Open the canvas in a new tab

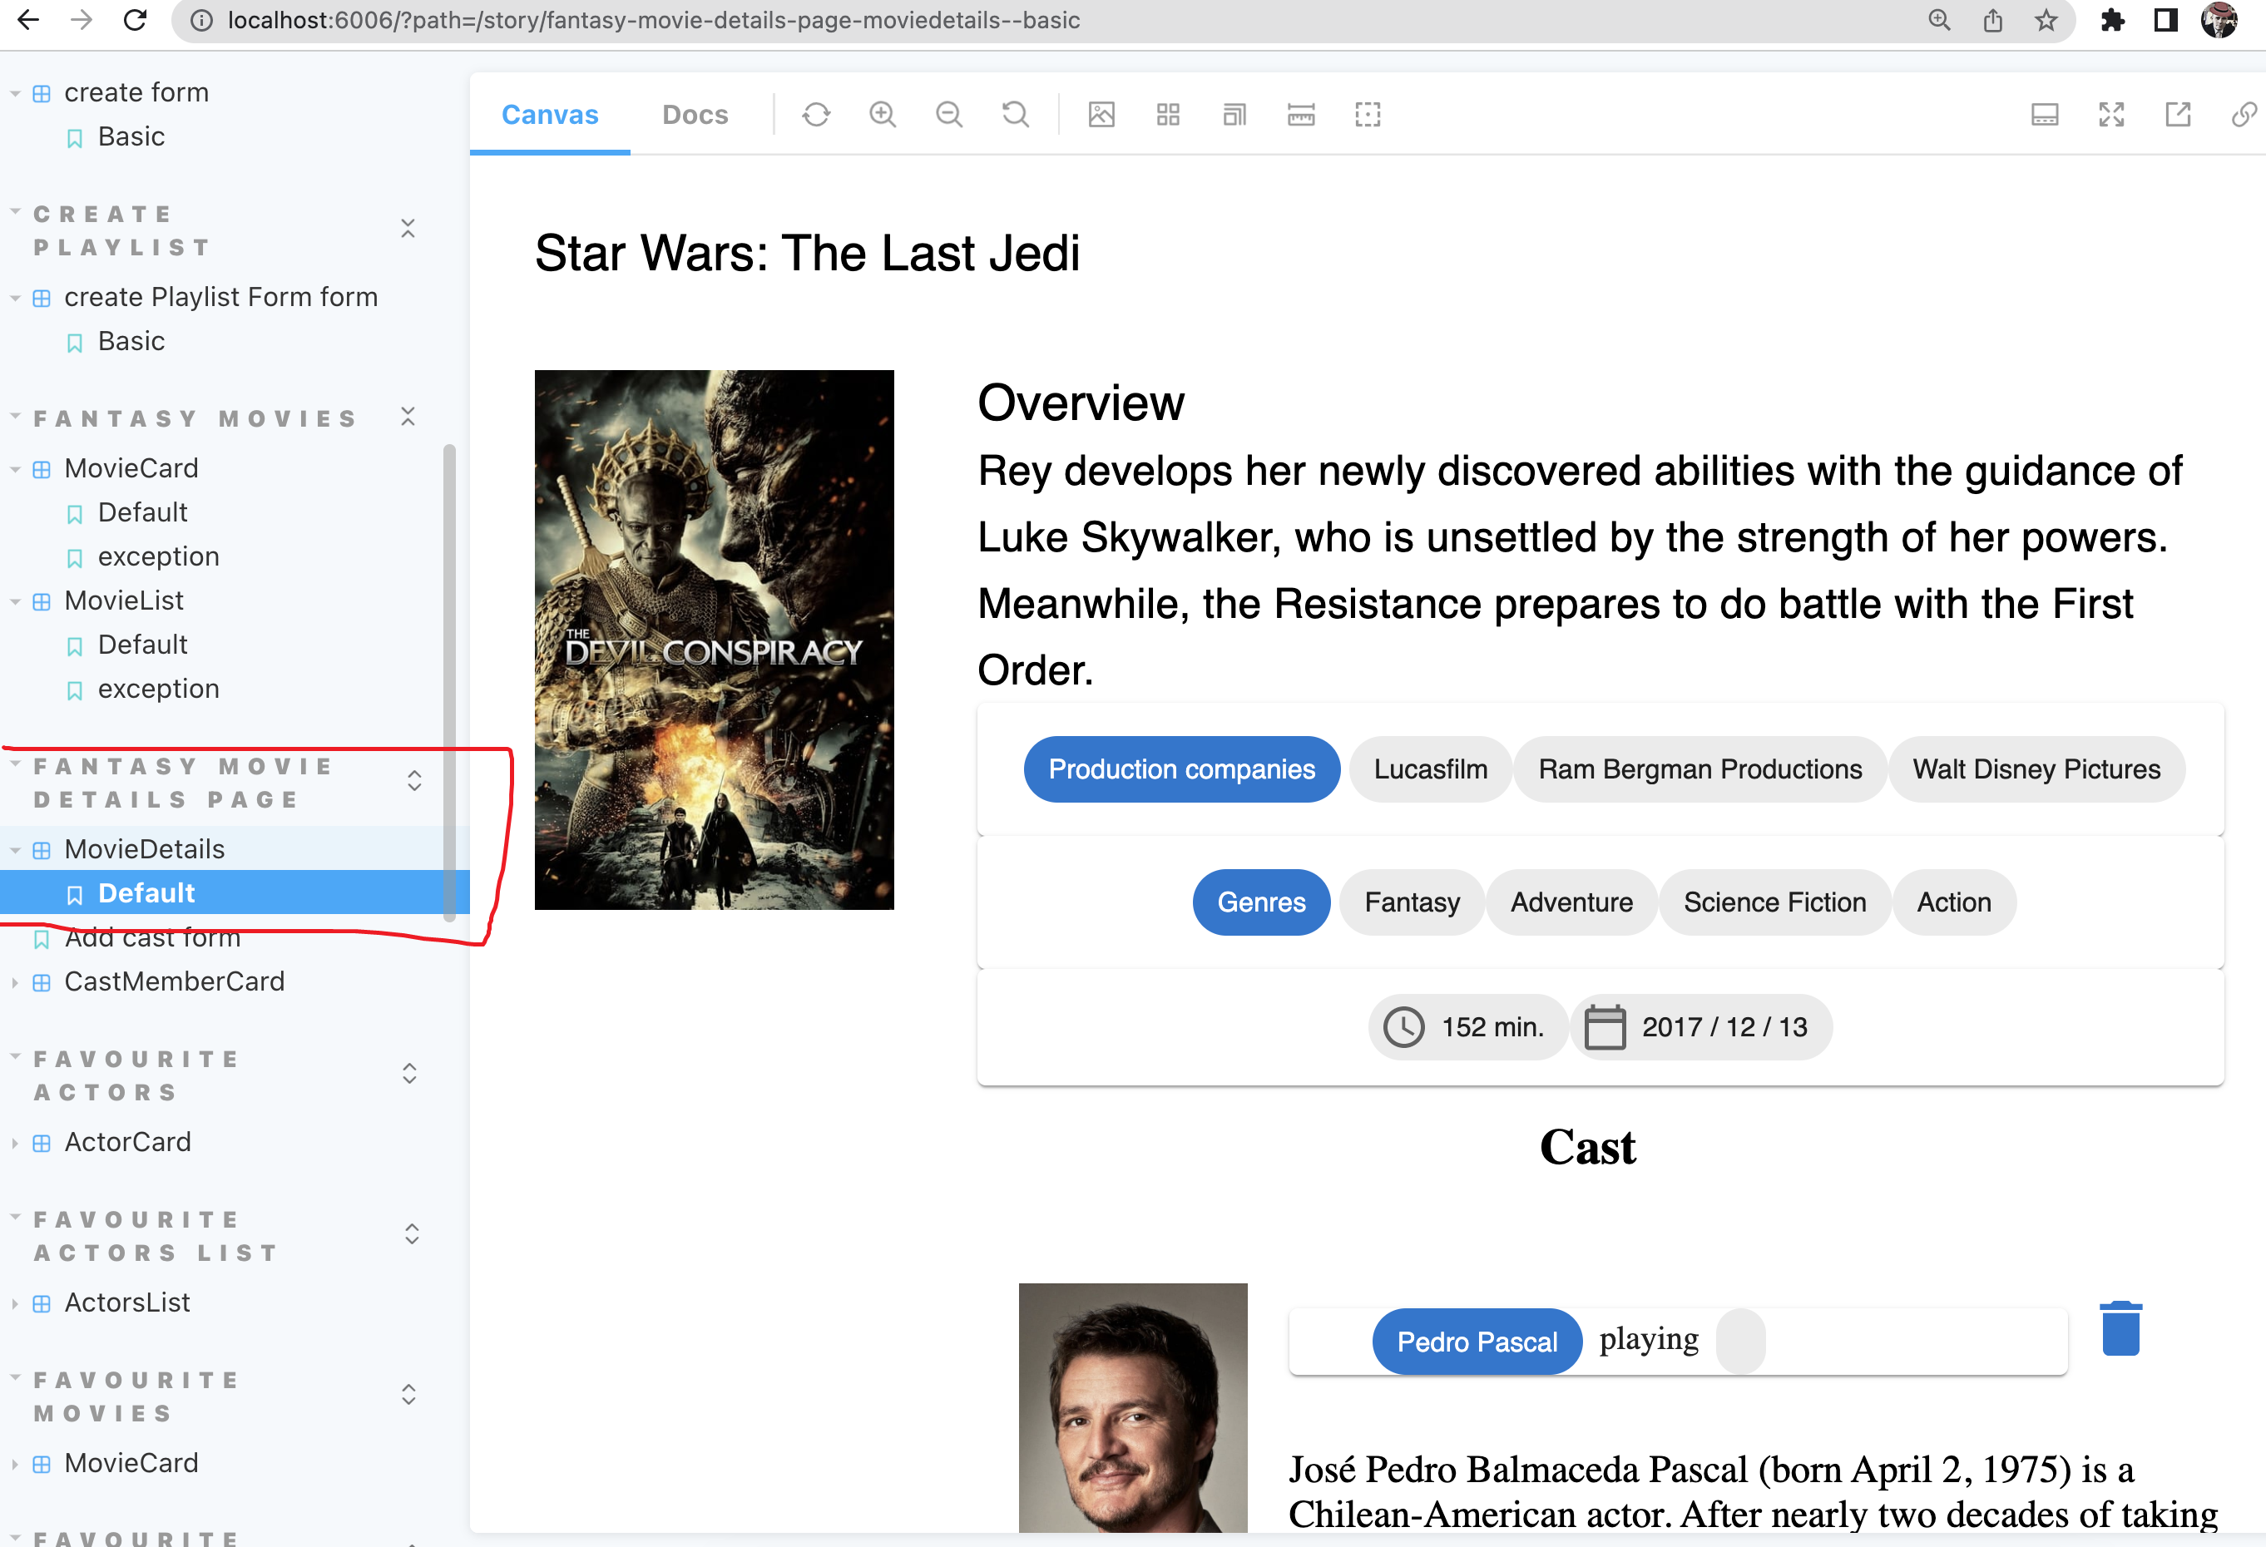click(x=2177, y=115)
